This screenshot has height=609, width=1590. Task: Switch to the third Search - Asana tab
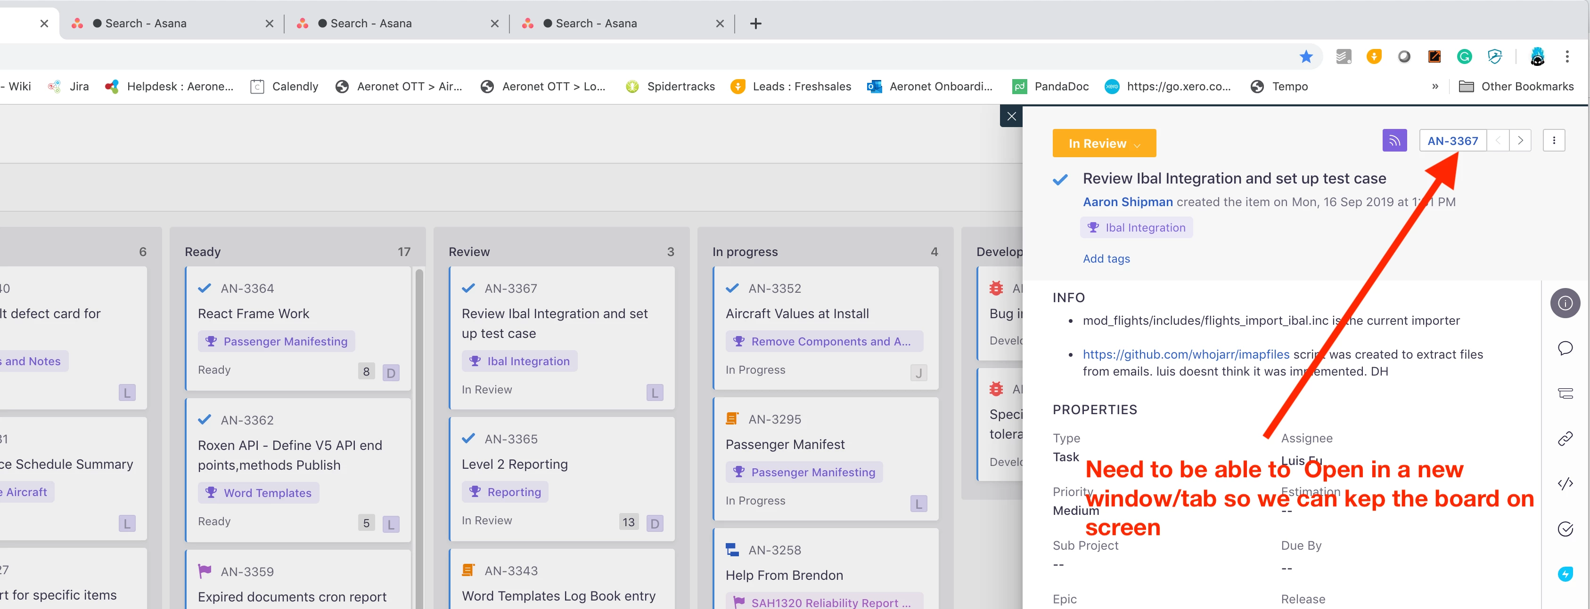coord(623,24)
